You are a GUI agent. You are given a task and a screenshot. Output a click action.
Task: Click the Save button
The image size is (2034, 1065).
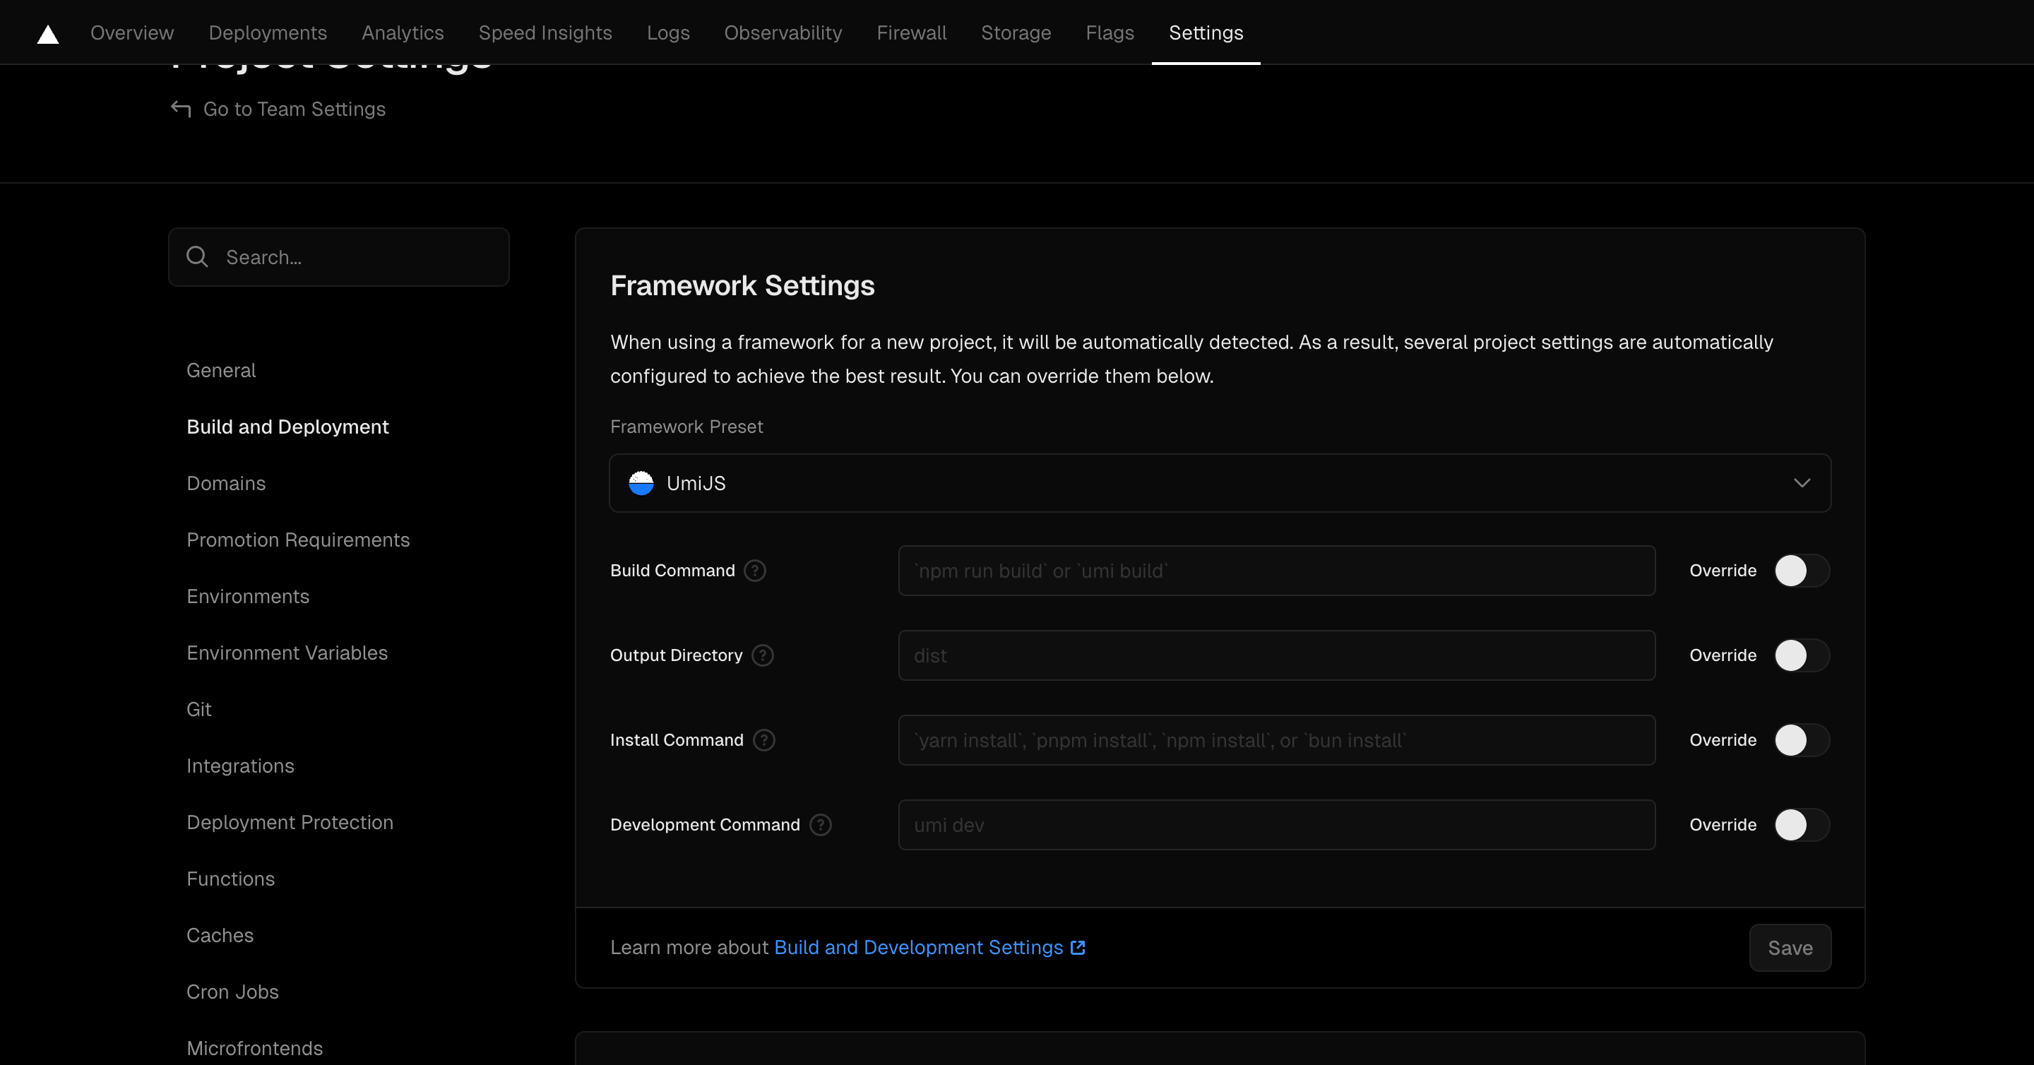[x=1789, y=947]
